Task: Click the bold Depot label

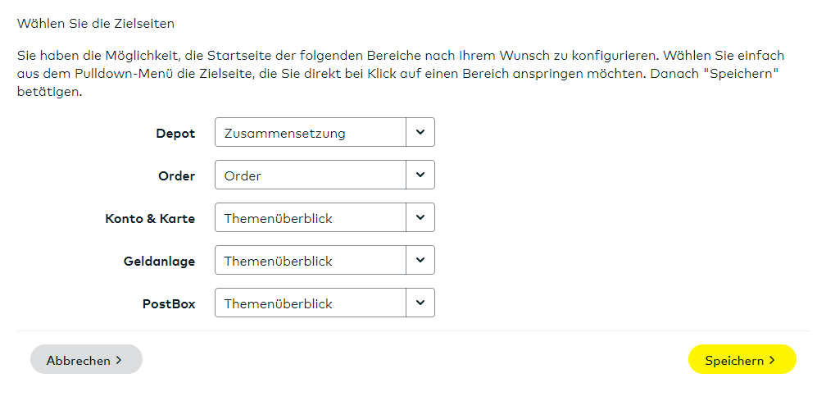Action: pyautogui.click(x=175, y=133)
